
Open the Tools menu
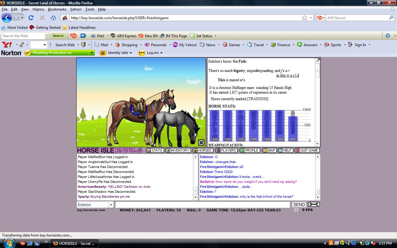[x=90, y=9]
